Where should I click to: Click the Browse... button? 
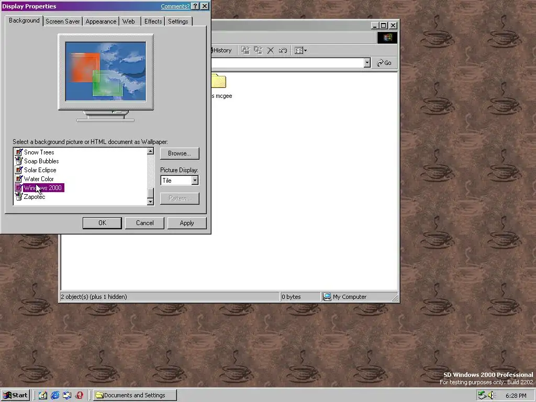tap(180, 153)
